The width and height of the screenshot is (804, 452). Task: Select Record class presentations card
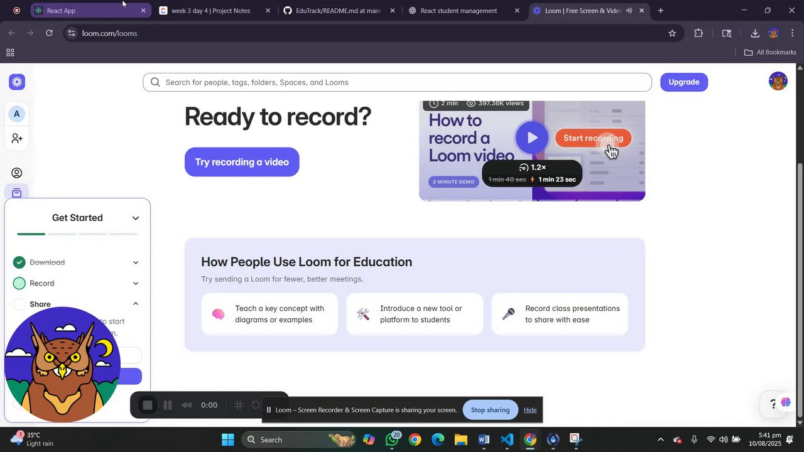click(x=560, y=314)
